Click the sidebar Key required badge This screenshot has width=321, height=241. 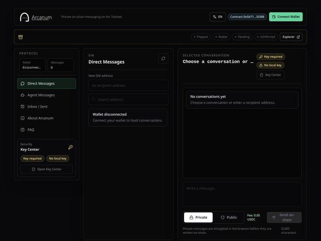[33, 158]
